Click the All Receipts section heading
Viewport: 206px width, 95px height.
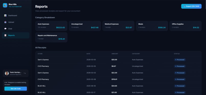41,48
